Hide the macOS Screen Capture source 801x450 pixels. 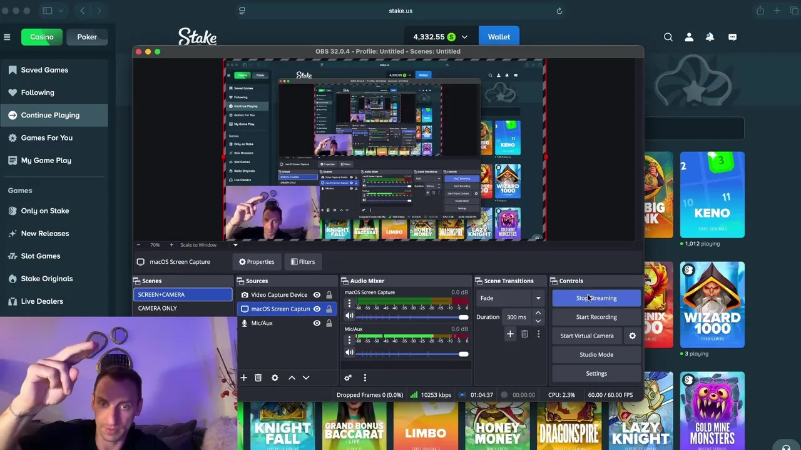click(x=317, y=309)
